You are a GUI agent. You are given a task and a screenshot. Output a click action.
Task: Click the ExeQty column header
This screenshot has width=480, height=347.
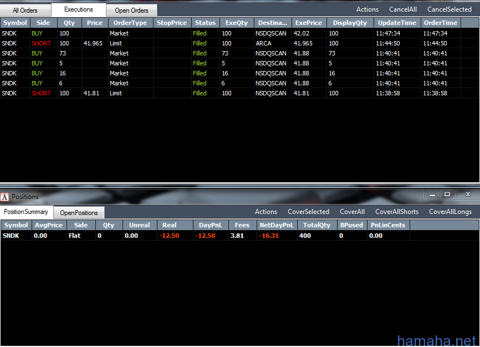point(237,23)
